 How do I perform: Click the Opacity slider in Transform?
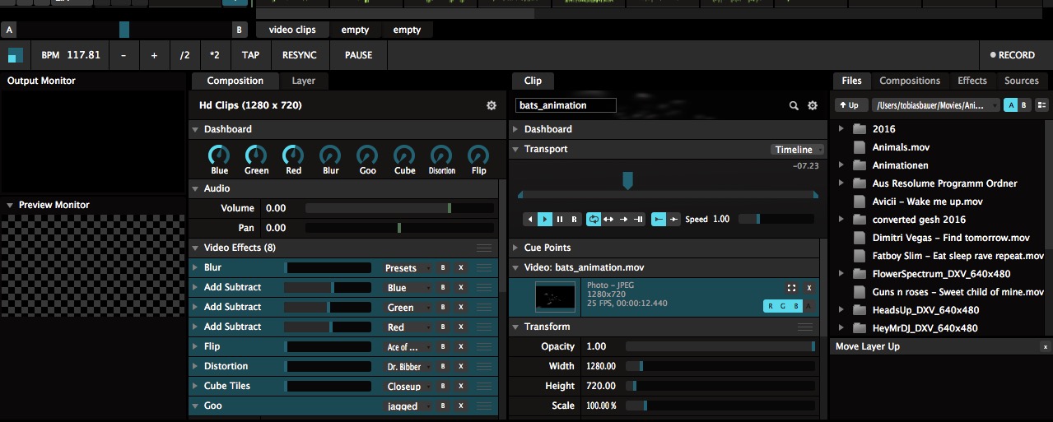(720, 347)
